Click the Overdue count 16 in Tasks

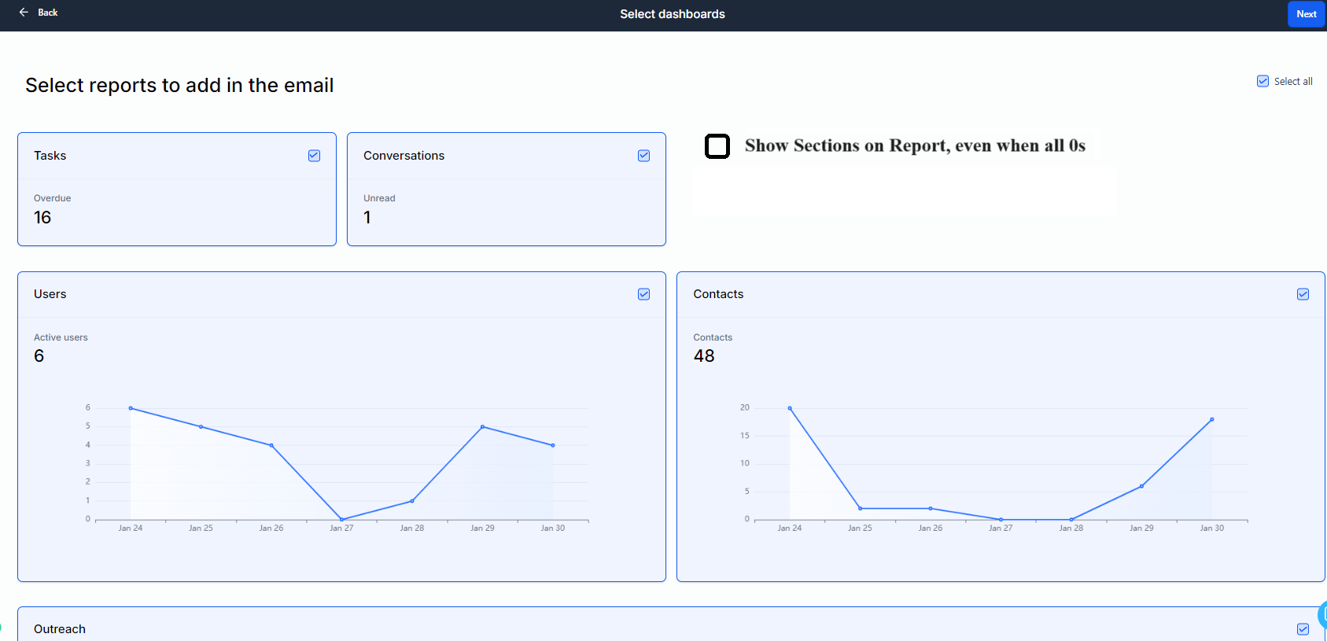[x=42, y=218]
